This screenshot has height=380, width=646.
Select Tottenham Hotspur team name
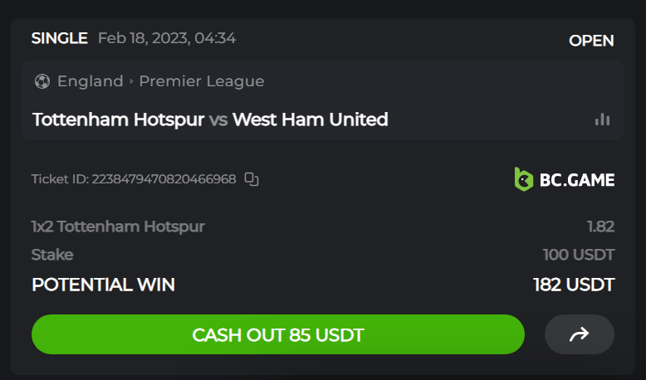point(118,119)
